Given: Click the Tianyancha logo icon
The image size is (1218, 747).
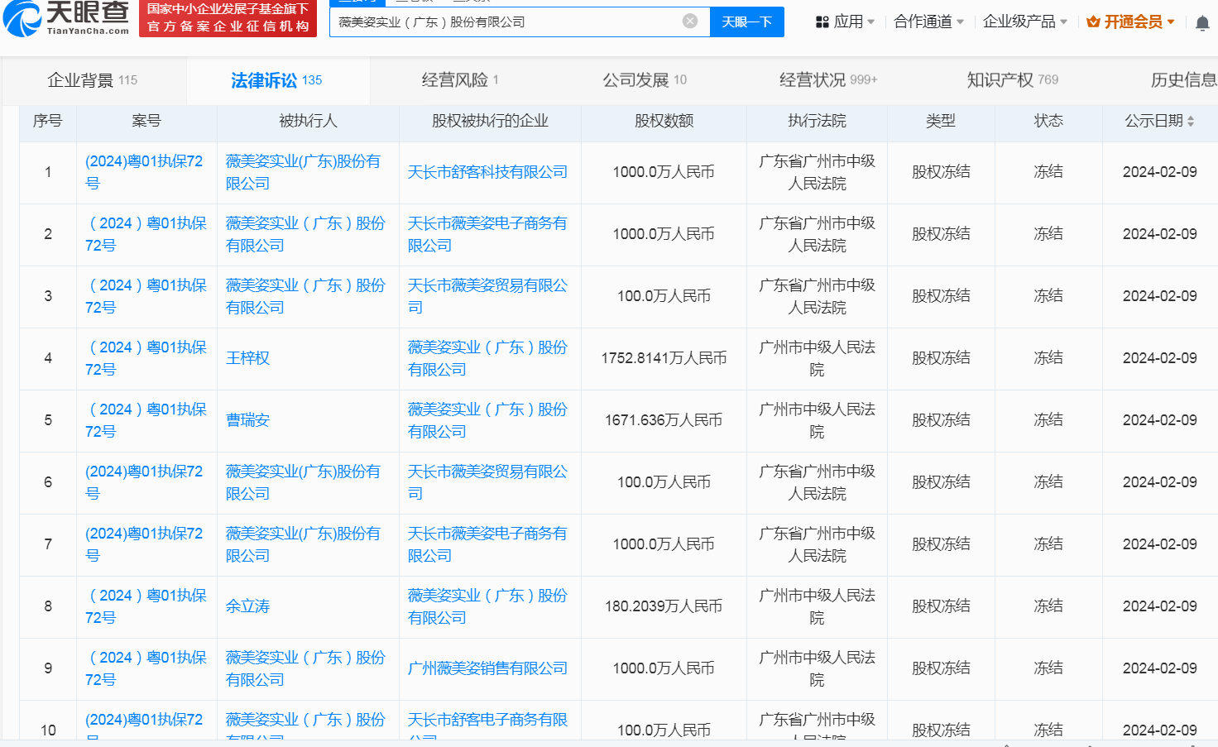Looking at the screenshot, I should point(22,18).
